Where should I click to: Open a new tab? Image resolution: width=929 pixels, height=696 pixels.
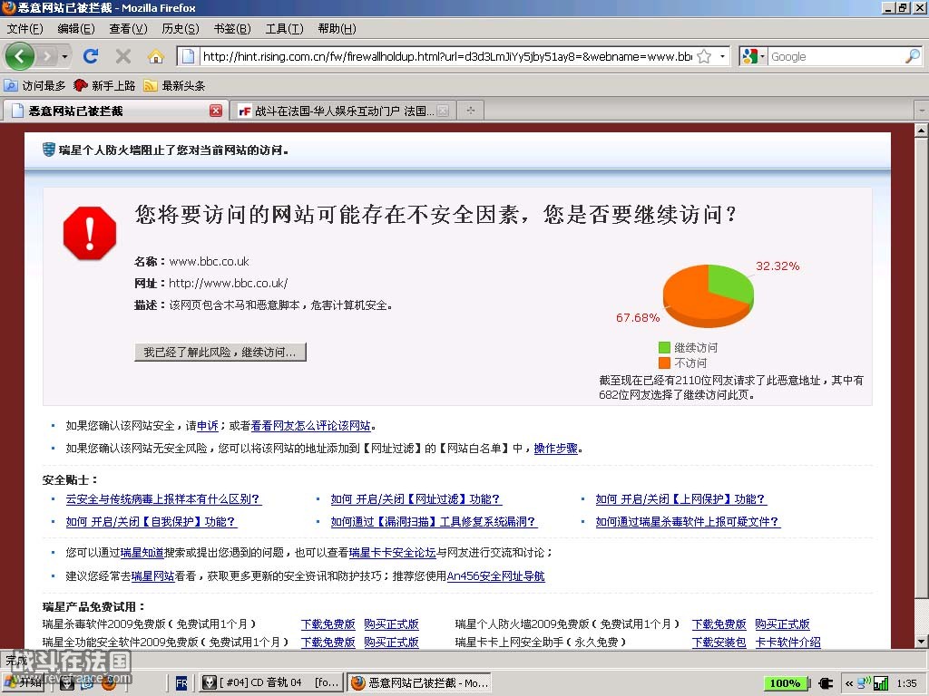click(x=471, y=111)
